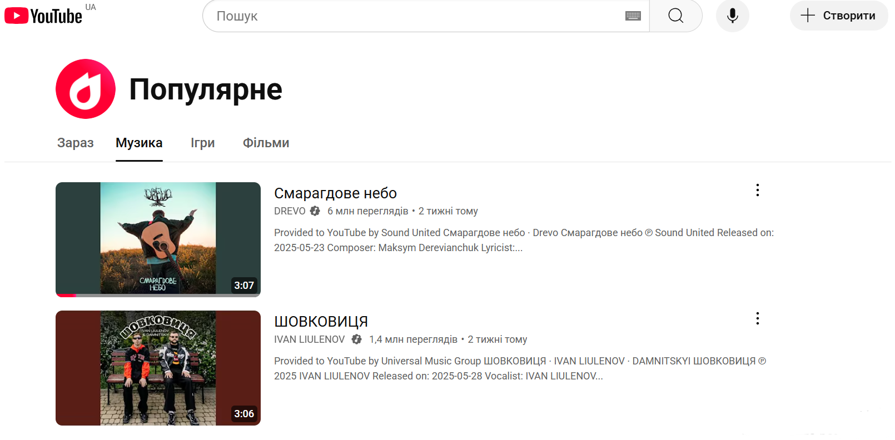This screenshot has height=440, width=895.
Task: Open the YouTube home logo
Action: (x=43, y=16)
